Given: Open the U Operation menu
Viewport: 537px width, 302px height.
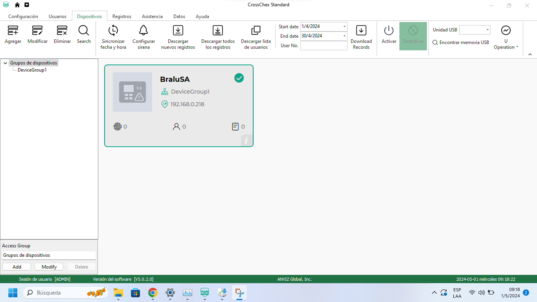Looking at the screenshot, I should (506, 37).
